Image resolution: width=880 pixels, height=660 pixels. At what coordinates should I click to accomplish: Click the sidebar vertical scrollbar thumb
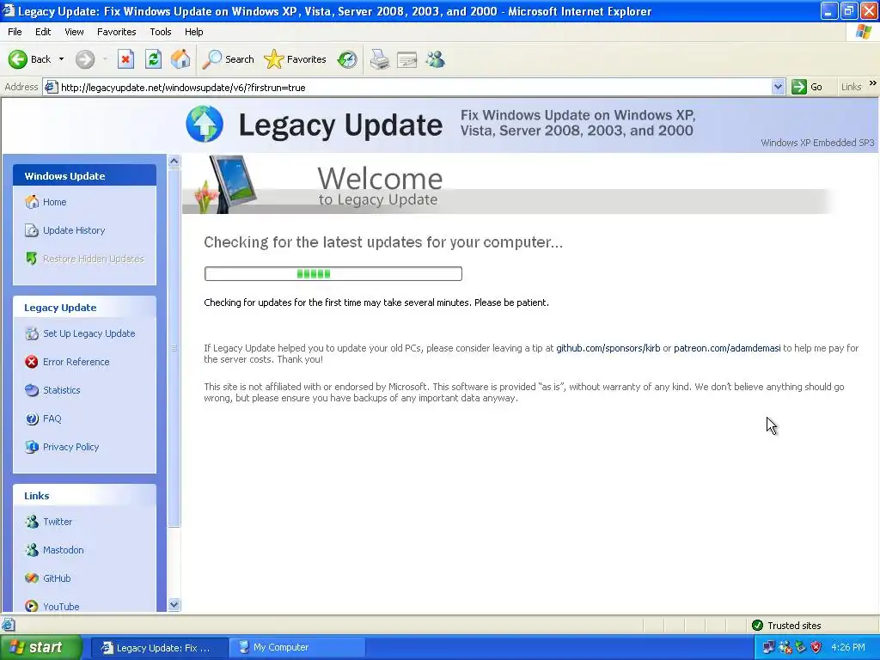174,348
